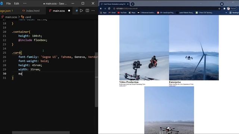239x134 pixels.
Task: Open the Apps bookmark shortcut
Action: (x=103, y=13)
